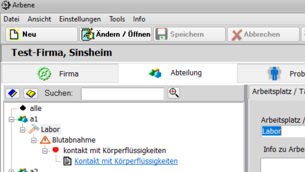Image resolution: width=305 pixels, height=172 pixels.
Task: Click the colored cubes icon beside a1
Action: pos(23,119)
